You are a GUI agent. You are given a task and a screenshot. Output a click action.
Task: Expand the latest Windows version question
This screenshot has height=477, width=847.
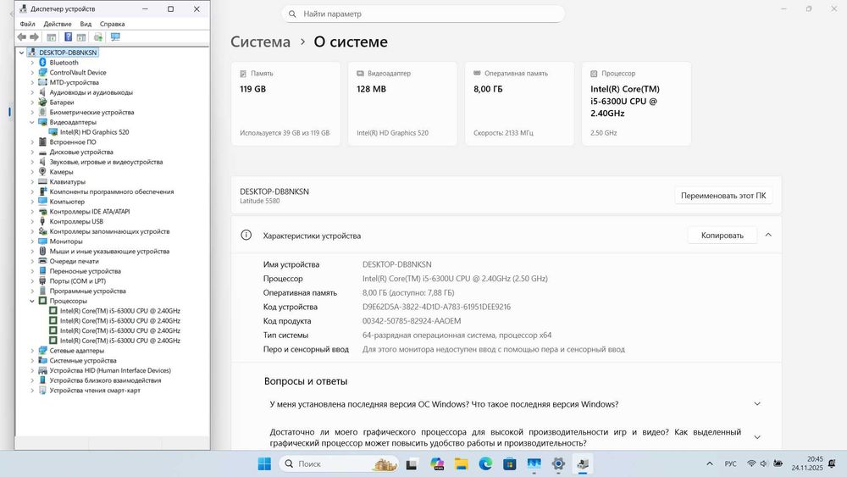point(757,404)
